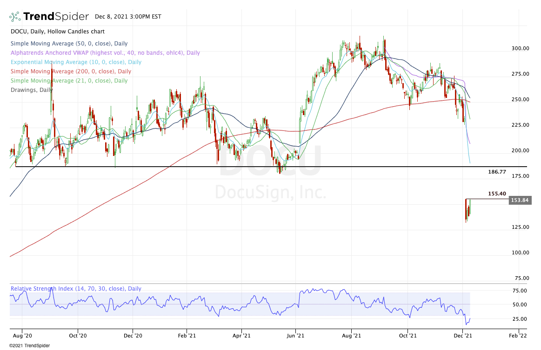Click the TrendSpider brand name text
Image resolution: width=541 pixels, height=350 pixels.
point(56,17)
